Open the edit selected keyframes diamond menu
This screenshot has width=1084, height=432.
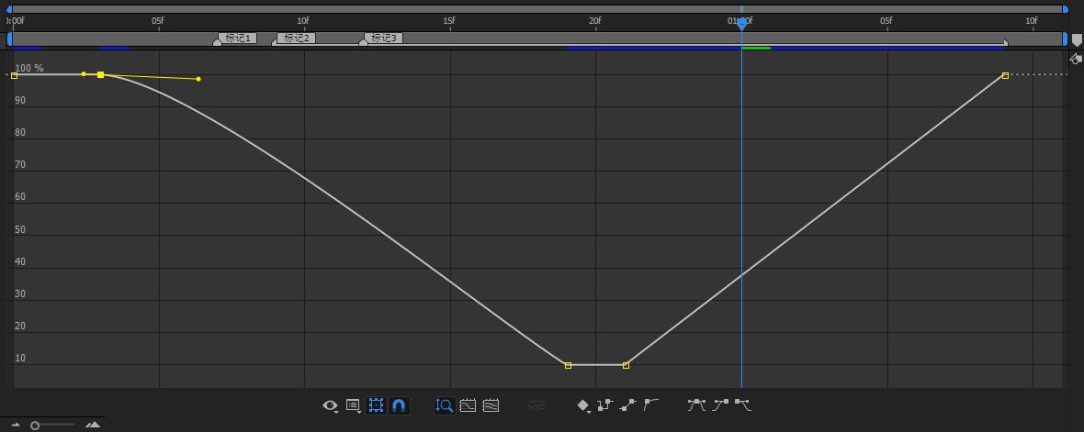[584, 405]
